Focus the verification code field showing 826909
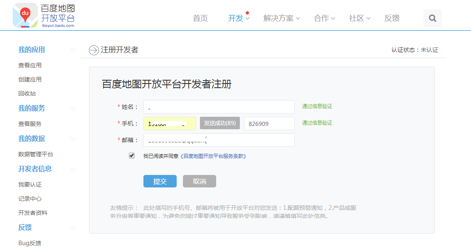Viewport: 471px width, 251px height. [x=269, y=123]
